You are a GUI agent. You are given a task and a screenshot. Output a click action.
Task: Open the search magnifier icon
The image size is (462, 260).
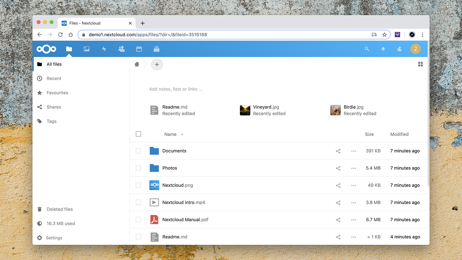[x=367, y=49]
